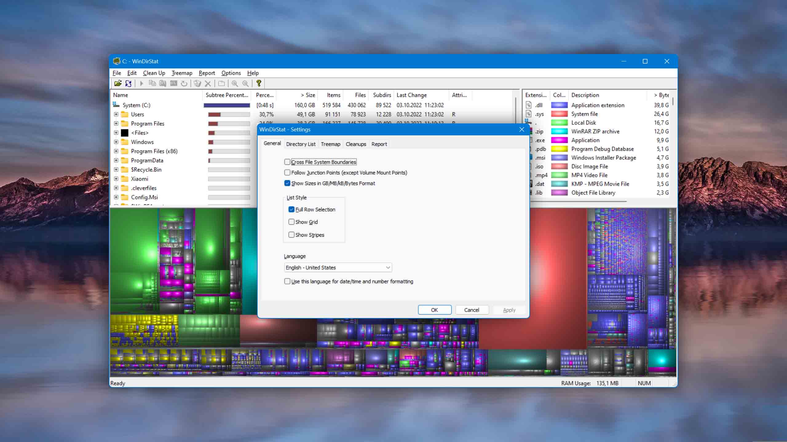Viewport: 787px width, 442px height.
Task: Click the OK button
Action: point(434,310)
